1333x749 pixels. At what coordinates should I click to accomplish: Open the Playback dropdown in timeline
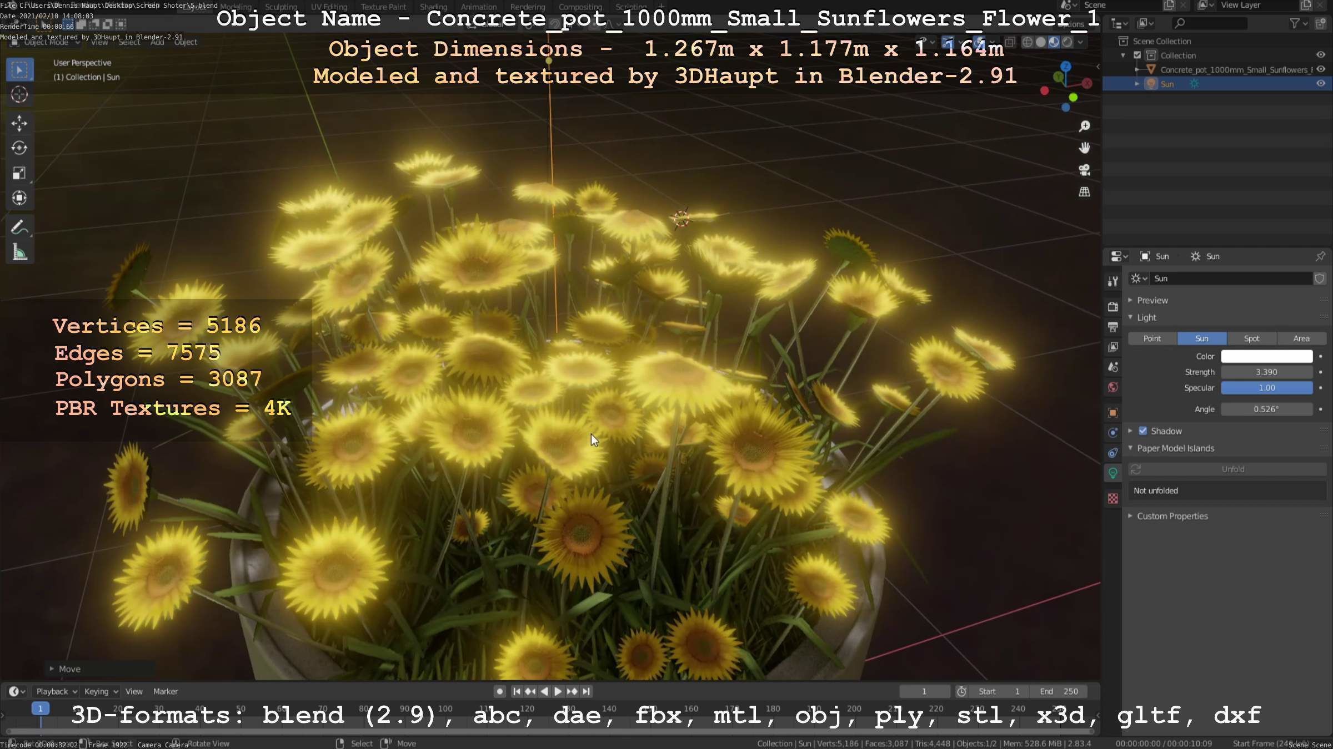[x=56, y=691]
